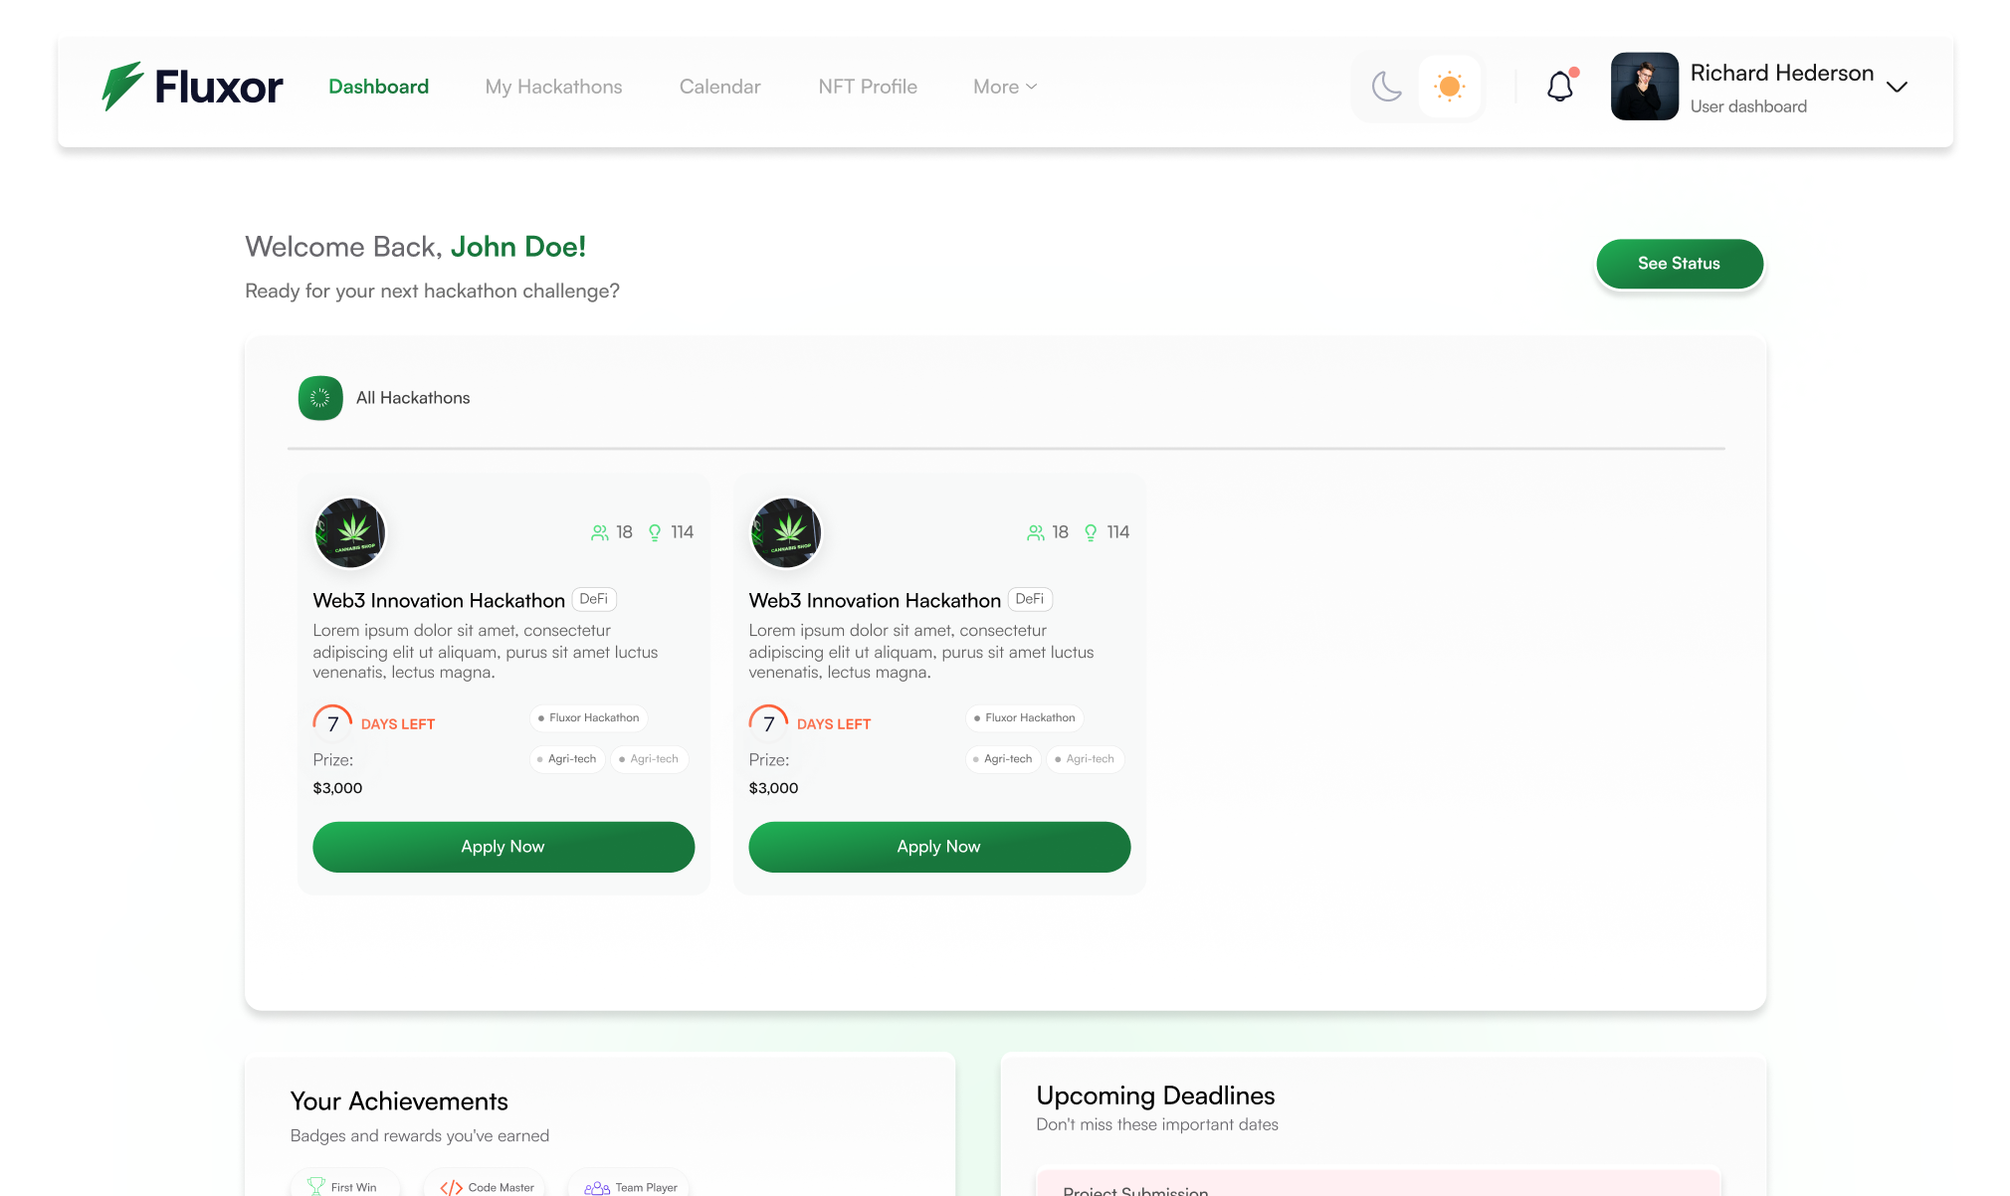This screenshot has width=2010, height=1196.
Task: Apply Now on first hackathon card
Action: tap(503, 847)
